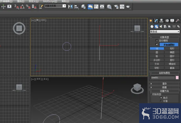Collapse the 创建方法 rollout

(164, 91)
